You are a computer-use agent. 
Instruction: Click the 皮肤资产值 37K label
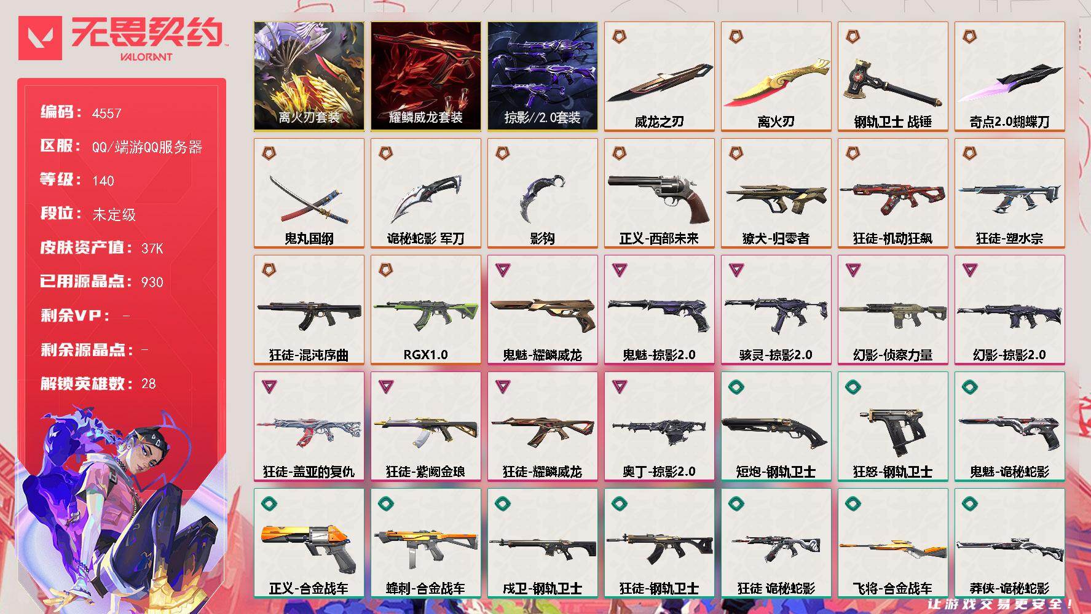102,247
